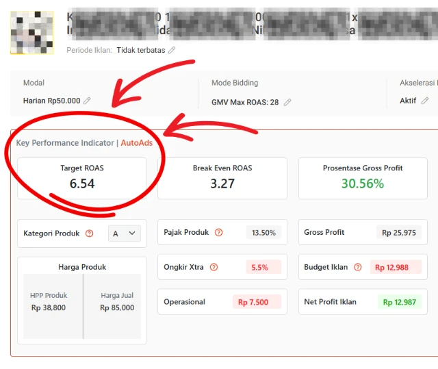Edit the Pajak Produk 13.50% field
438x369 pixels.
[x=263, y=233]
